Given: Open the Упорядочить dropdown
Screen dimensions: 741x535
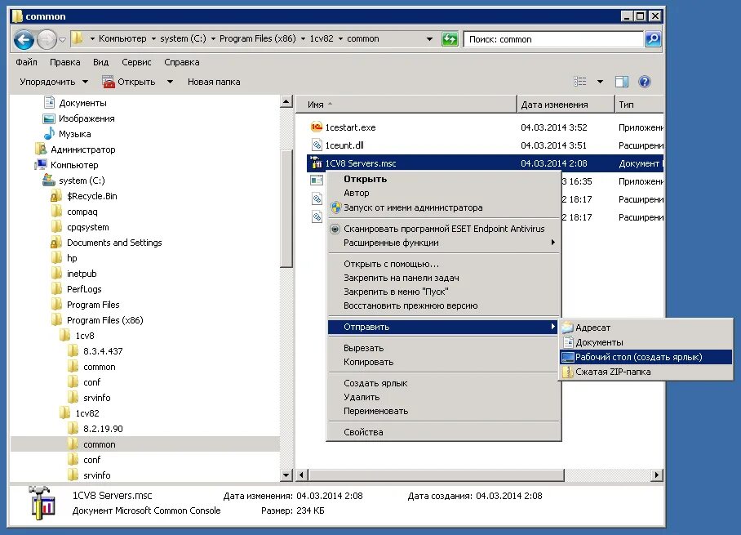Looking at the screenshot, I should click(x=54, y=82).
